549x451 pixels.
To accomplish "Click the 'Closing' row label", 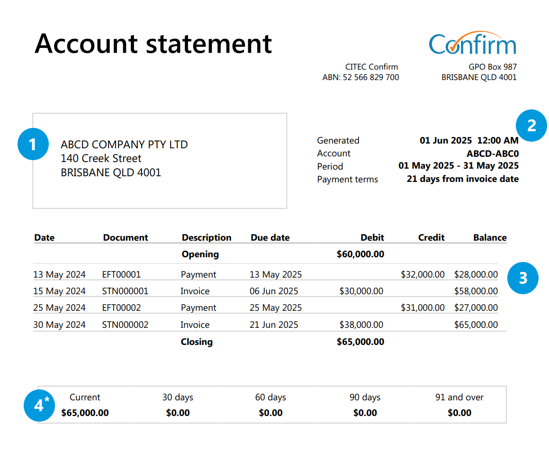I will click(197, 342).
